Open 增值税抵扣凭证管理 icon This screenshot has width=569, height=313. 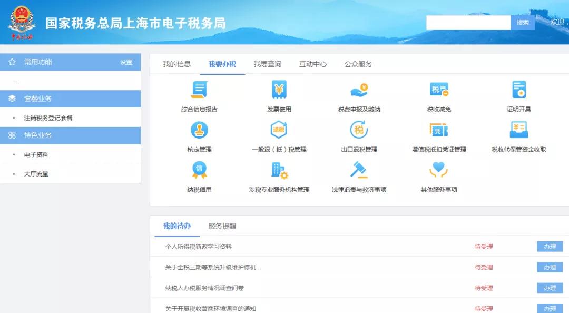tap(438, 130)
